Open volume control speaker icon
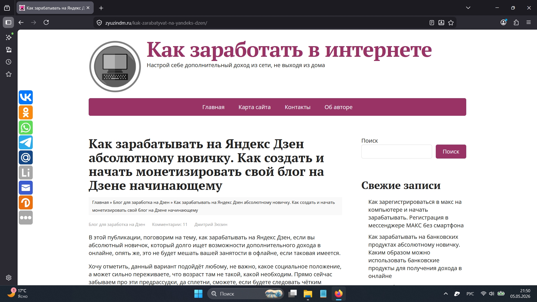 click(492, 294)
